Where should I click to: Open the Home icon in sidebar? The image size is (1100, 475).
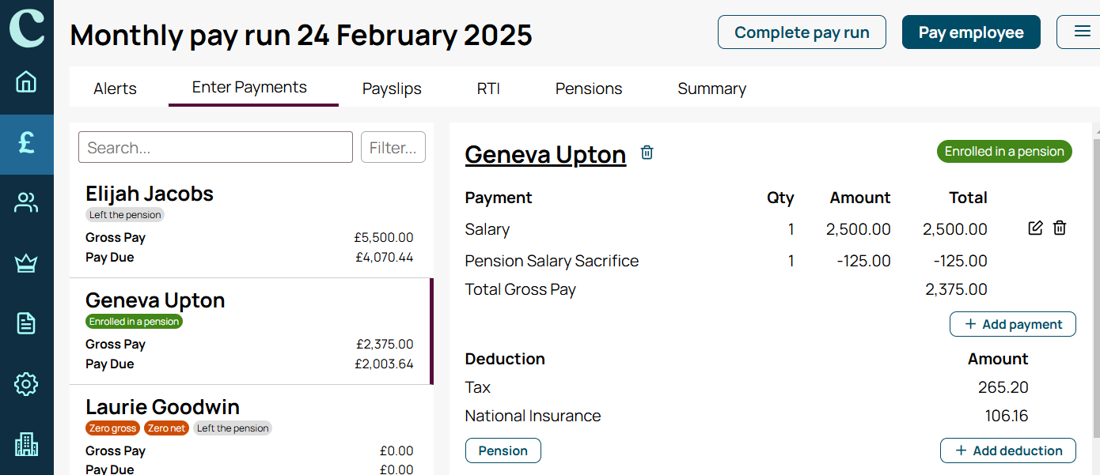tap(26, 81)
